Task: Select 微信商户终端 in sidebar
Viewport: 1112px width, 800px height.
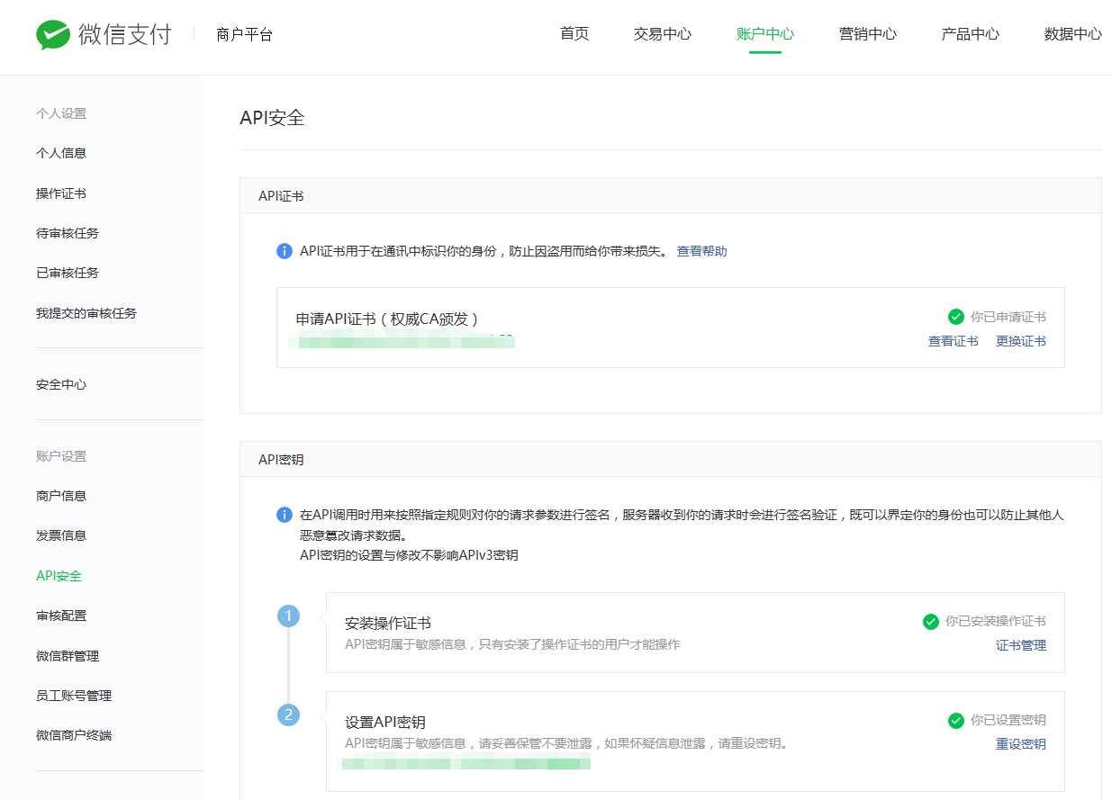Action: click(74, 735)
